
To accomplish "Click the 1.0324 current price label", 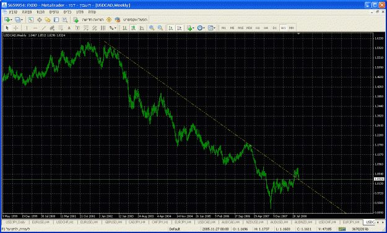I will (x=379, y=179).
